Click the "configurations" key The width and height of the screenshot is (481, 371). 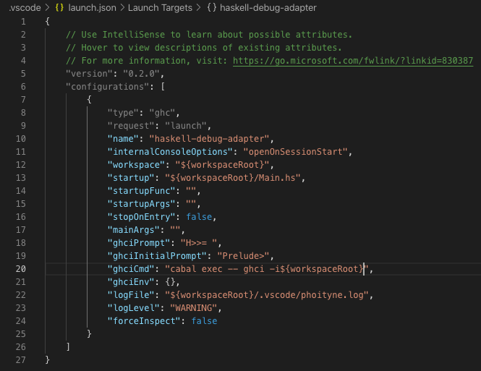(x=108, y=87)
